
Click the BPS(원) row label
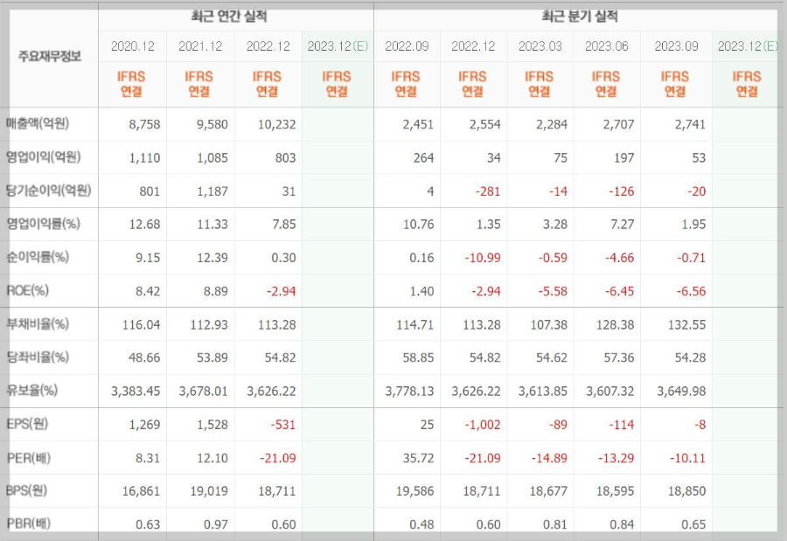26,490
